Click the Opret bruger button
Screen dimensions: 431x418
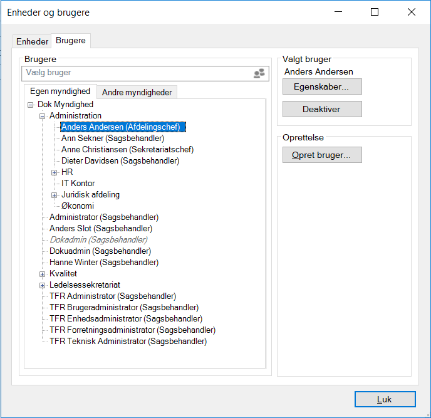click(322, 155)
